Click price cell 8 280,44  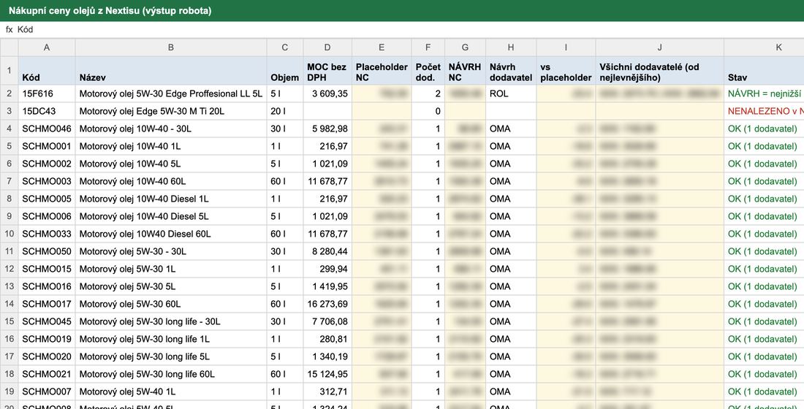pos(327,251)
